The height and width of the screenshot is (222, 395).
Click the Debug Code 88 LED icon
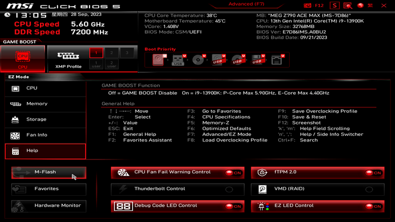[123, 207]
